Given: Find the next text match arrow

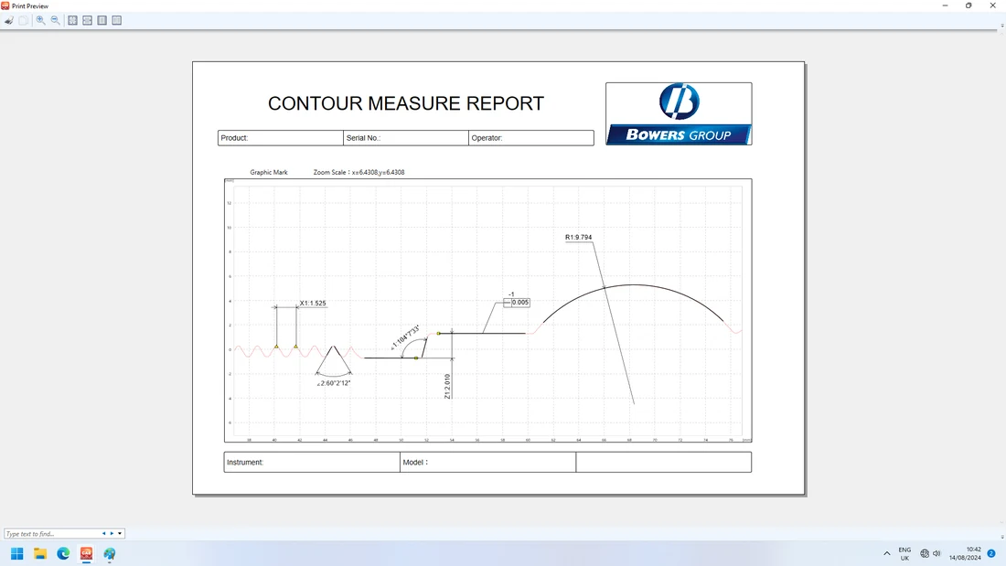Looking at the screenshot, I should [112, 533].
